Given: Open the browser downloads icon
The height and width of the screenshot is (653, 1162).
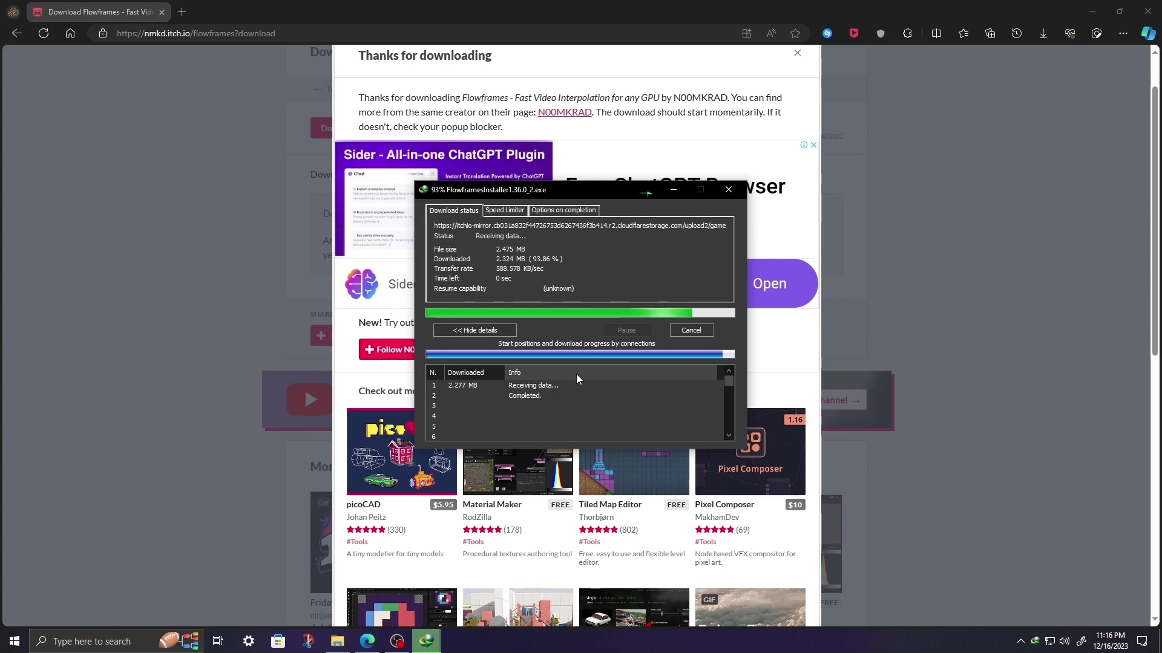Looking at the screenshot, I should (x=1043, y=33).
